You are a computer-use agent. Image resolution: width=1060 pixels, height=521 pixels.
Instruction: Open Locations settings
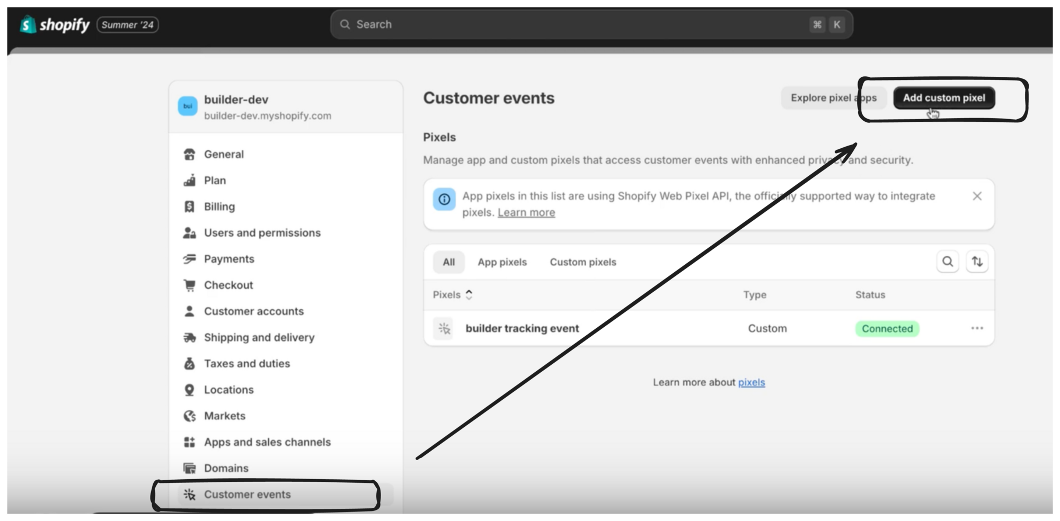[229, 390]
